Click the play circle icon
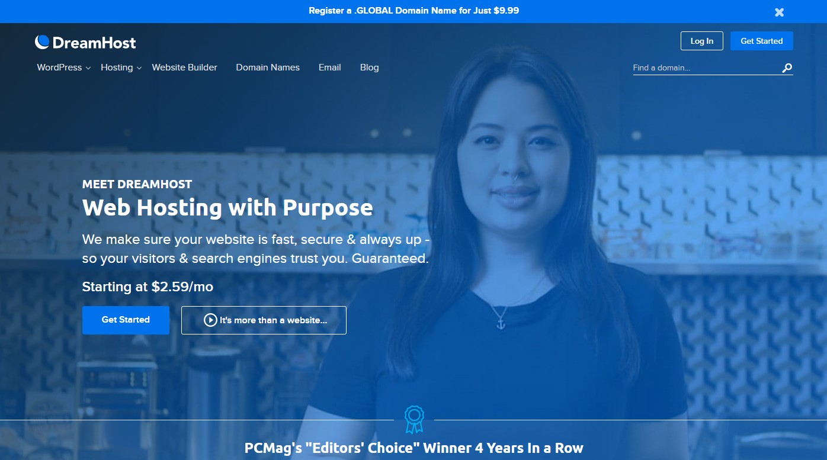Image resolution: width=827 pixels, height=460 pixels. [210, 320]
